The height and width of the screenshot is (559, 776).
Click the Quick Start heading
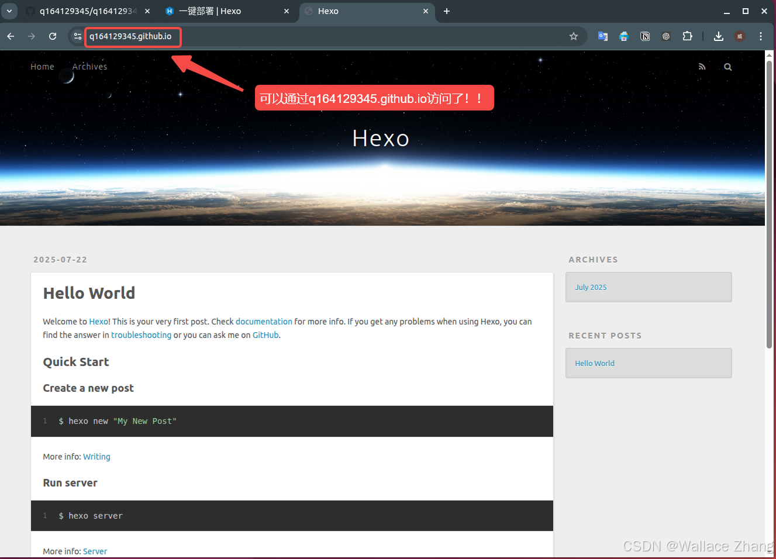click(76, 362)
